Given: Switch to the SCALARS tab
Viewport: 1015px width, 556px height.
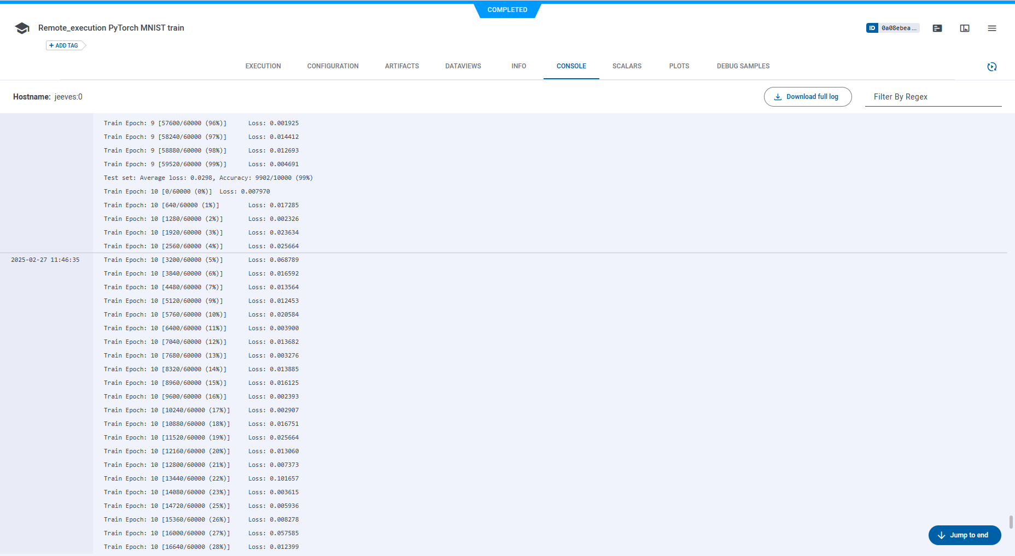Looking at the screenshot, I should click(626, 66).
